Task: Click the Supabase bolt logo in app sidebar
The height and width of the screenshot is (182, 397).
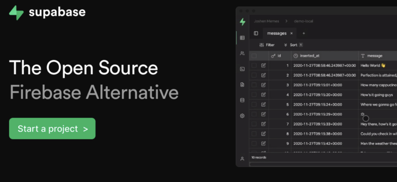Action: (242, 22)
